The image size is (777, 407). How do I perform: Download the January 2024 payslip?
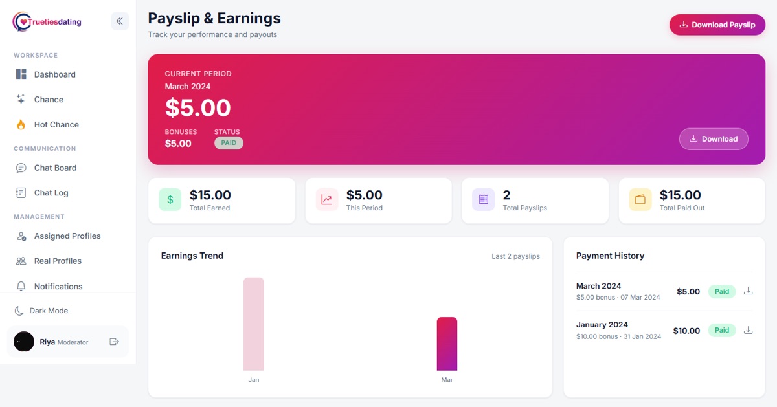[748, 330]
